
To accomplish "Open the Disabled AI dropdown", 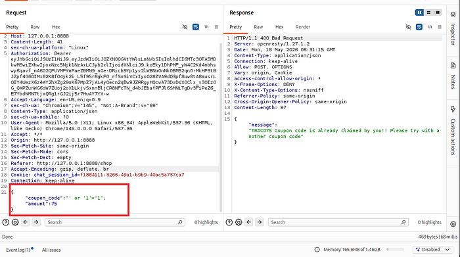I will coord(432,250).
